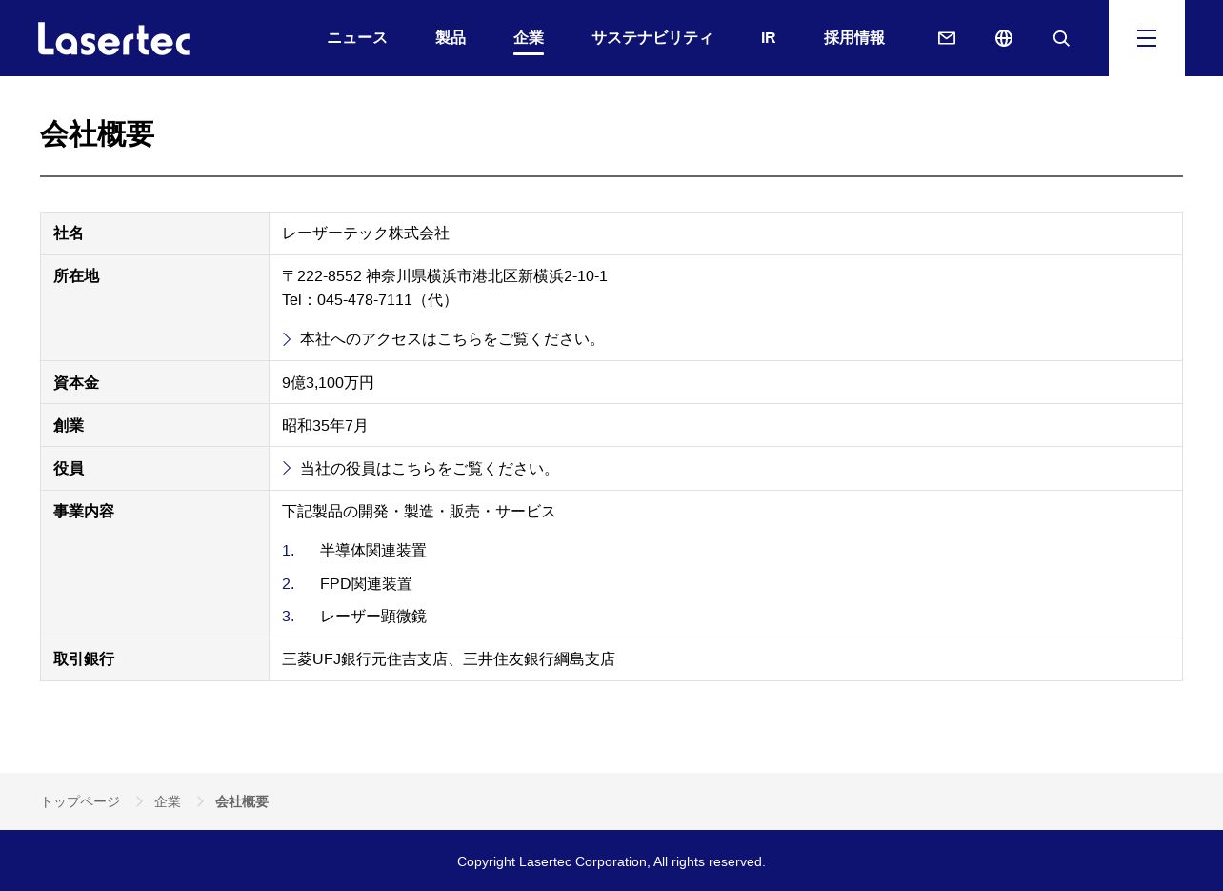Click the search magnifier icon
The width and height of the screenshot is (1223, 891).
click(x=1061, y=38)
